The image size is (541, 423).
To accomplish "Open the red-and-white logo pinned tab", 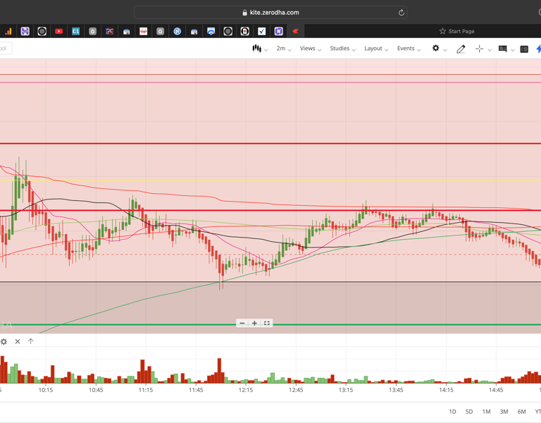I will [x=143, y=32].
